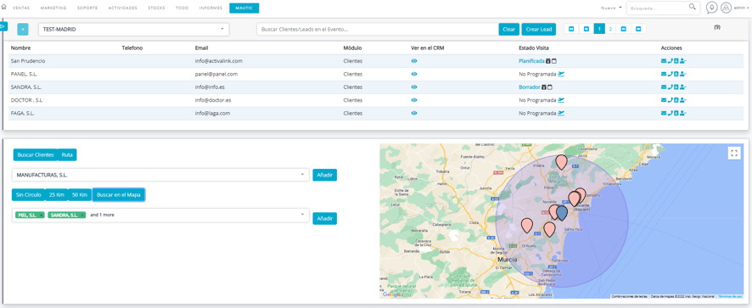Image resolution: width=752 pixels, height=308 pixels.
Task: Remove user action for San Prudencio
Action: tap(683, 61)
